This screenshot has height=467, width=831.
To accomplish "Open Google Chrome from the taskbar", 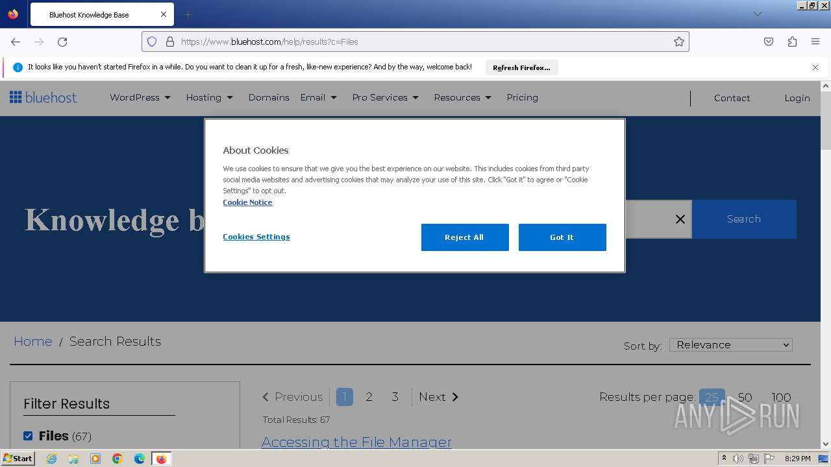I will tap(118, 459).
